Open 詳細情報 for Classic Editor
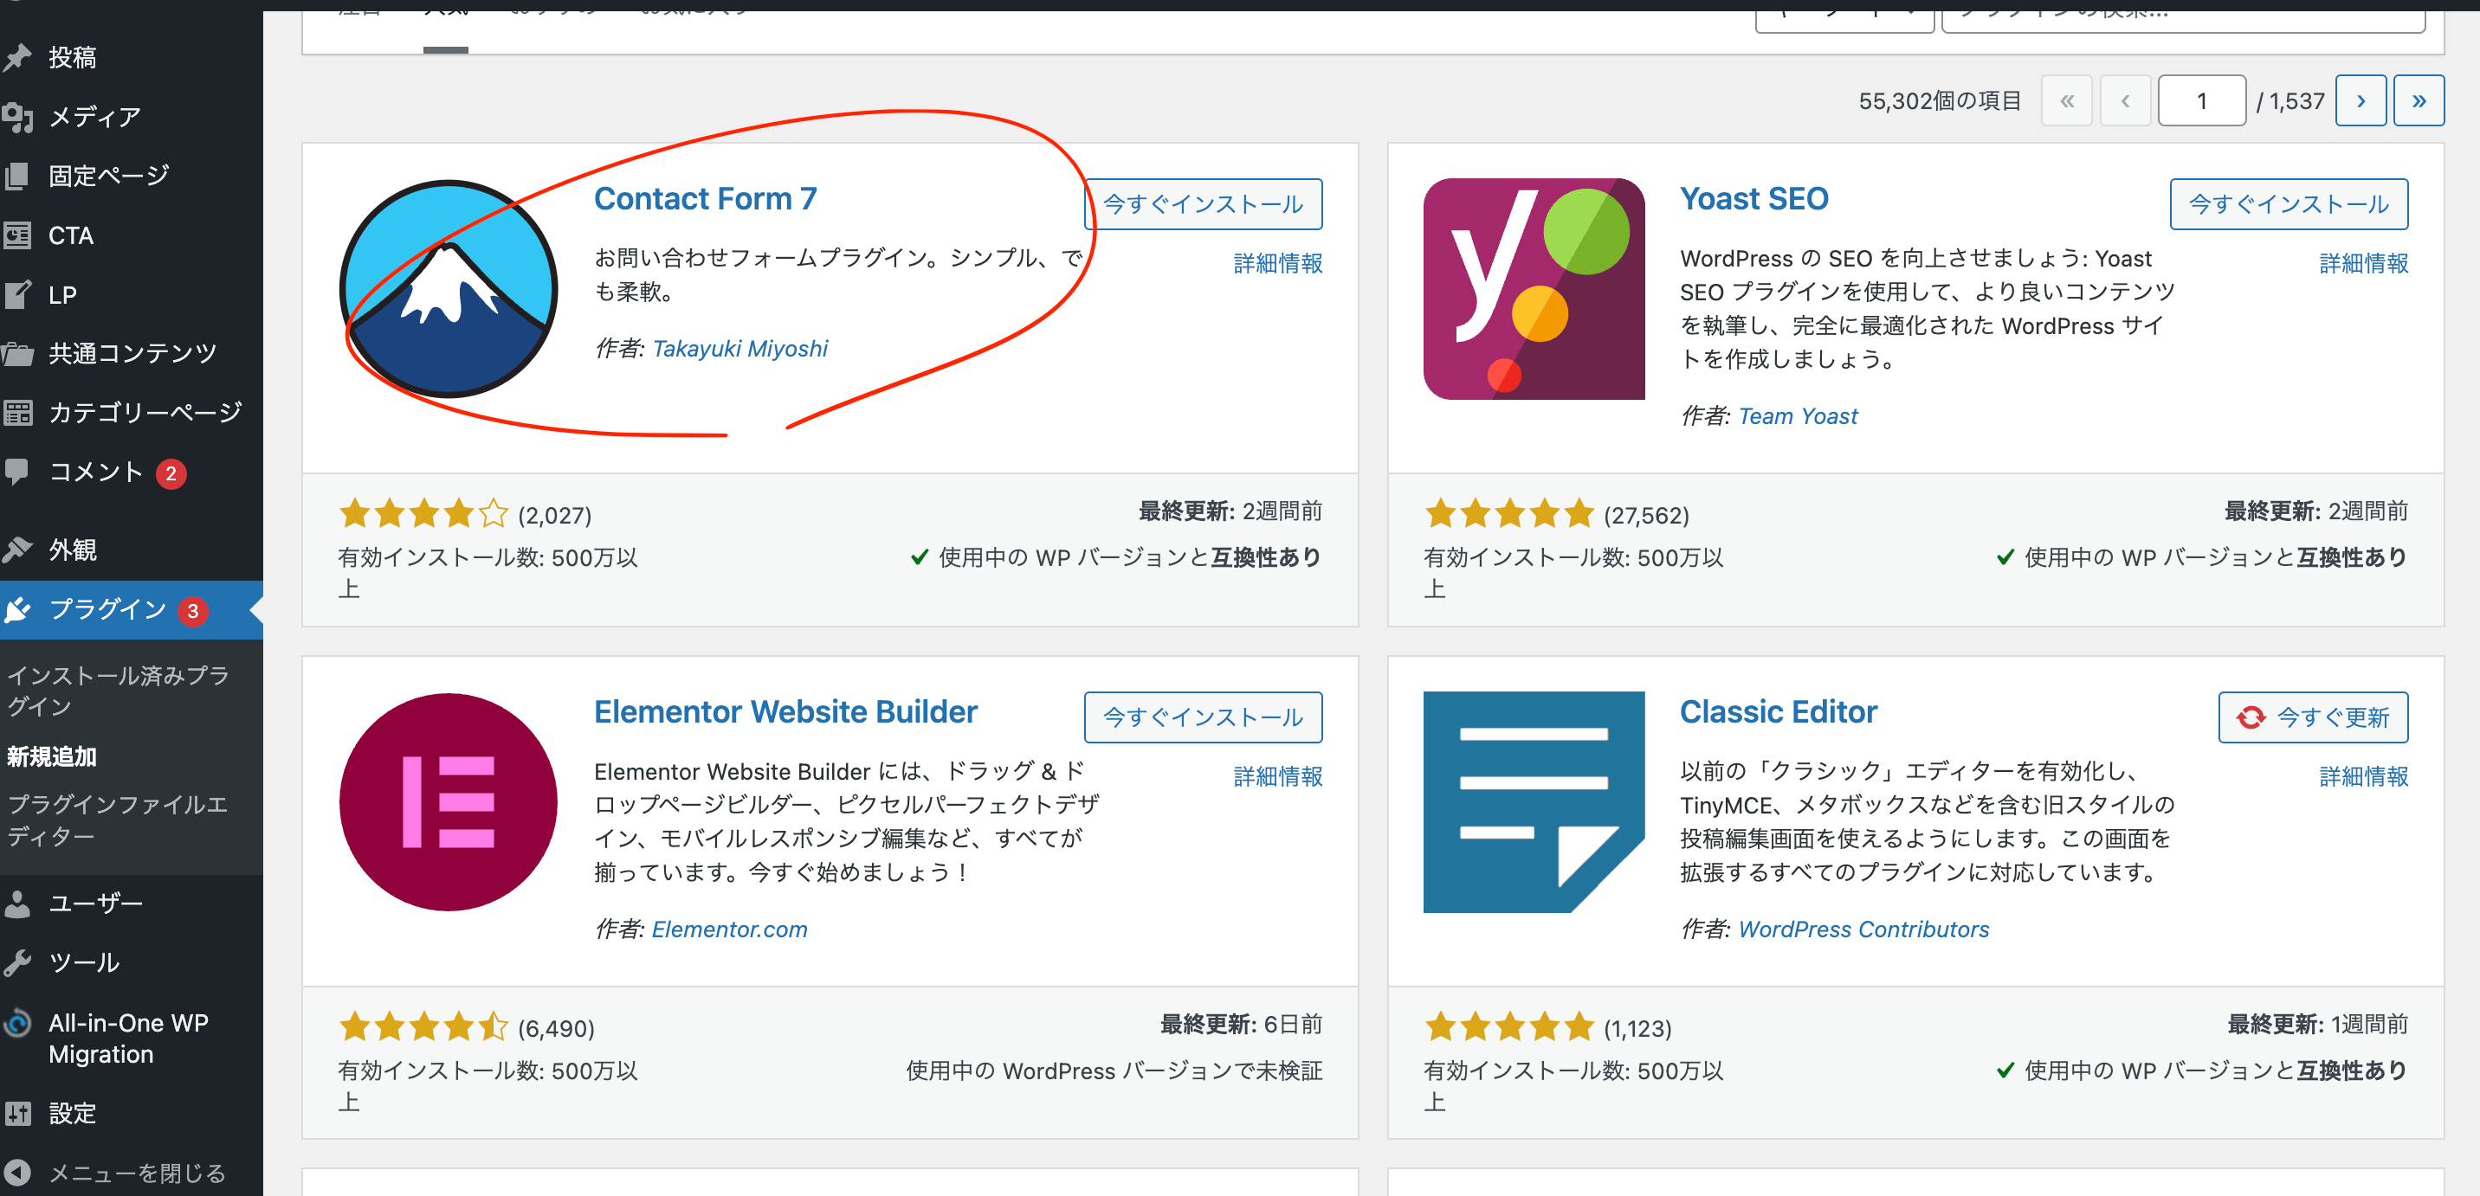The image size is (2480, 1196). (x=2363, y=776)
